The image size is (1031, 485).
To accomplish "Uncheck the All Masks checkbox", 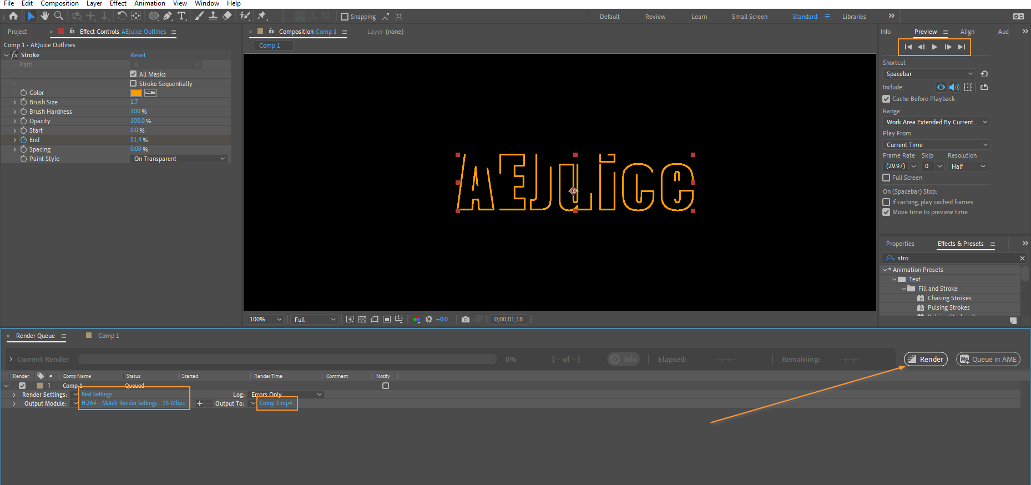I will tap(133, 74).
